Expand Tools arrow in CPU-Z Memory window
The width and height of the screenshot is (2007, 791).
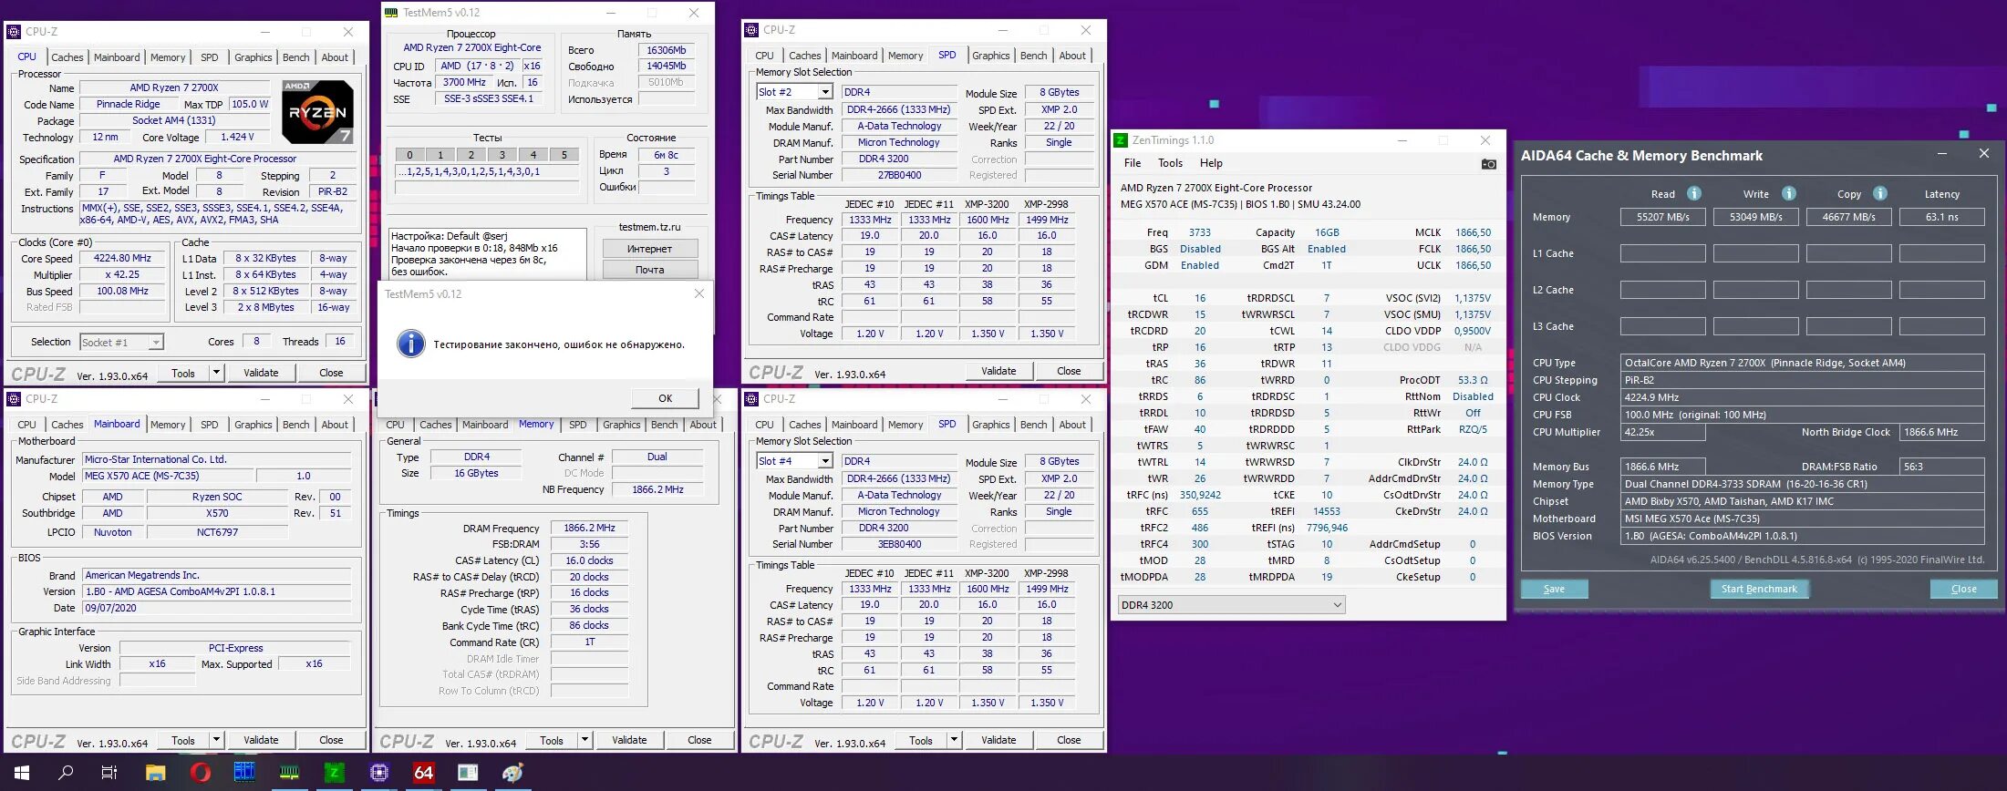pyautogui.click(x=585, y=739)
